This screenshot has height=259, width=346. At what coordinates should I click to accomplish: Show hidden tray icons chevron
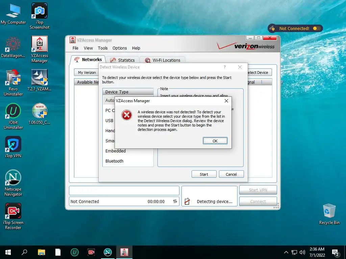pyautogui.click(x=286, y=252)
